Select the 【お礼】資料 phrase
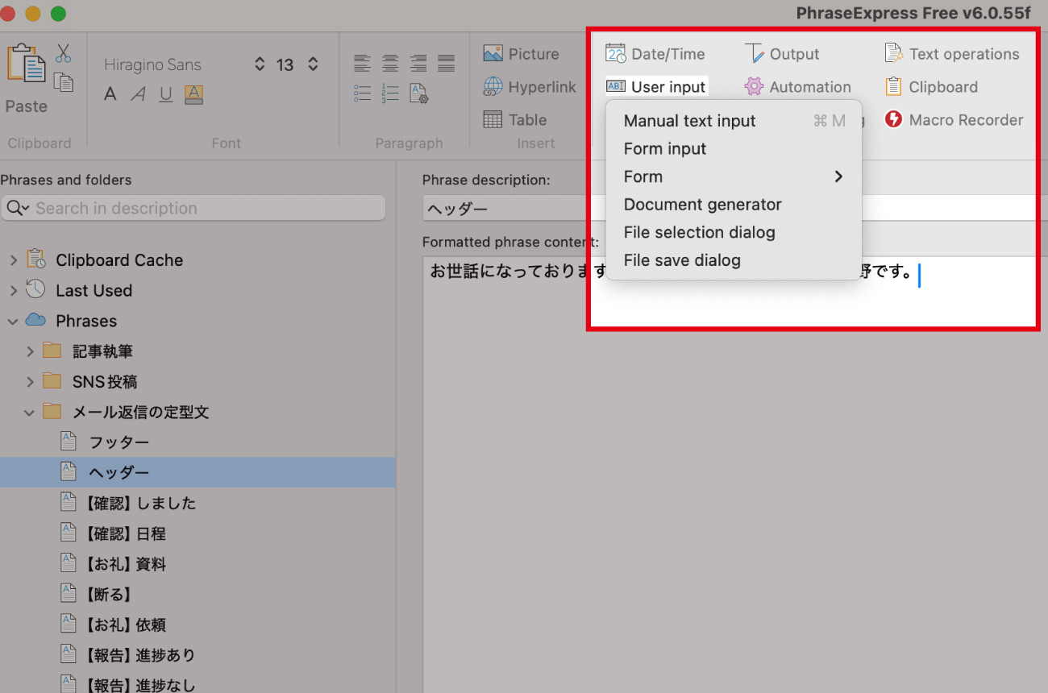1048x693 pixels. pos(125,564)
